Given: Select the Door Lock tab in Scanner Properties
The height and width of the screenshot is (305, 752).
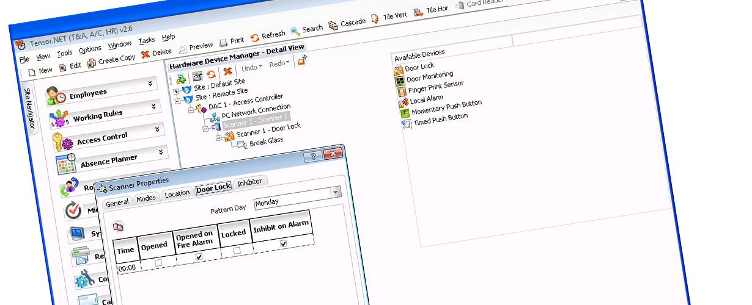Looking at the screenshot, I should coord(213,188).
